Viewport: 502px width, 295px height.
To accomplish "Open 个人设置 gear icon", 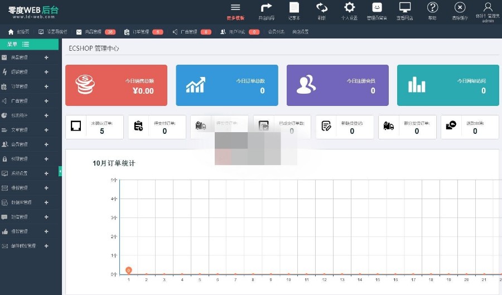I will (x=349, y=7).
